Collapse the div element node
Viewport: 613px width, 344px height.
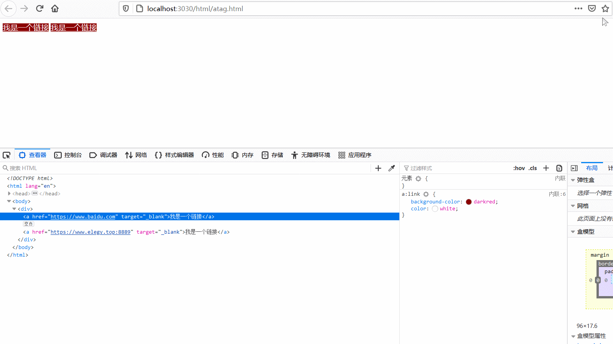point(15,209)
